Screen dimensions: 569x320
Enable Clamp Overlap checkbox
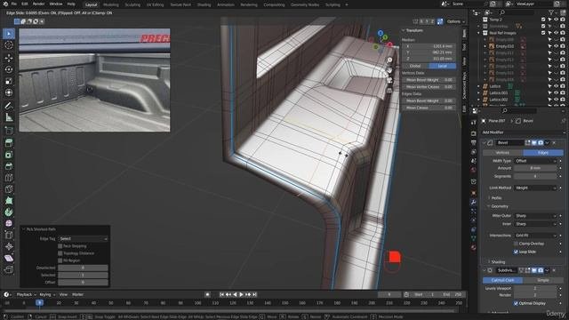pos(516,244)
